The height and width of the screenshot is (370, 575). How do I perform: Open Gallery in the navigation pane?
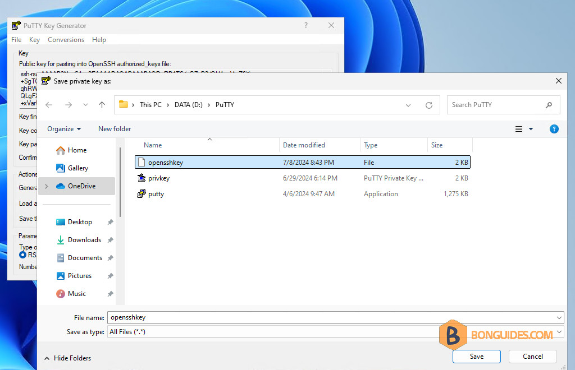[x=77, y=168]
